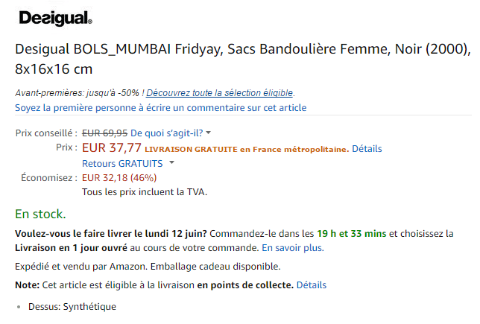This screenshot has height=324, width=480.
Task: Click the green "En stock." status
Action: pos(40,214)
